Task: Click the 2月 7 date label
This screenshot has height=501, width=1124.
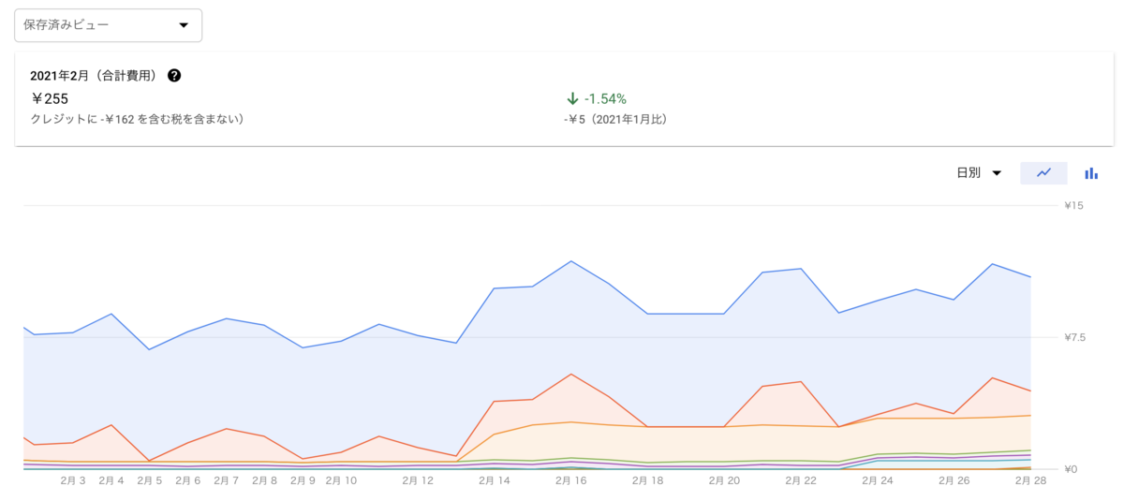Action: coord(227,480)
